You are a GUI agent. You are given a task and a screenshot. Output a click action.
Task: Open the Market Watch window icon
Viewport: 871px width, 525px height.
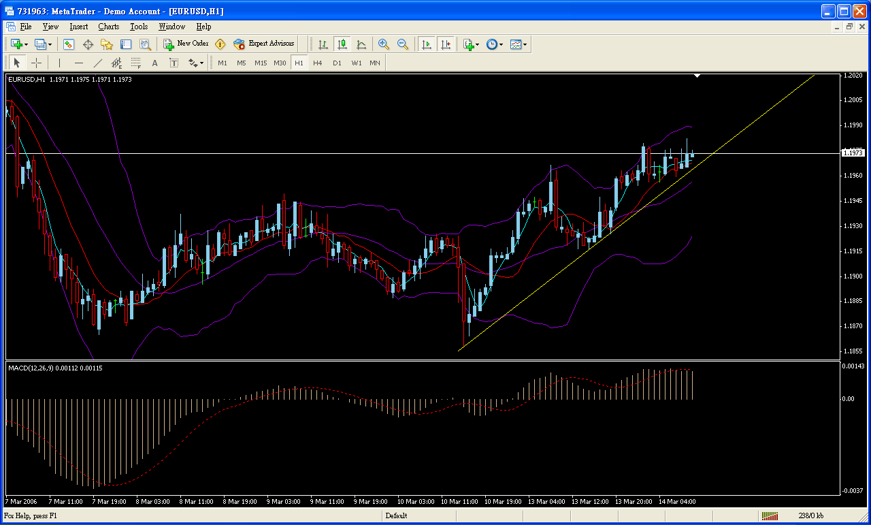69,44
